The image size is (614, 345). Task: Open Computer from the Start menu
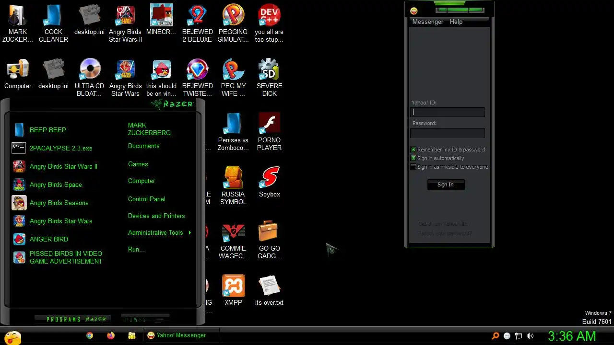142,181
